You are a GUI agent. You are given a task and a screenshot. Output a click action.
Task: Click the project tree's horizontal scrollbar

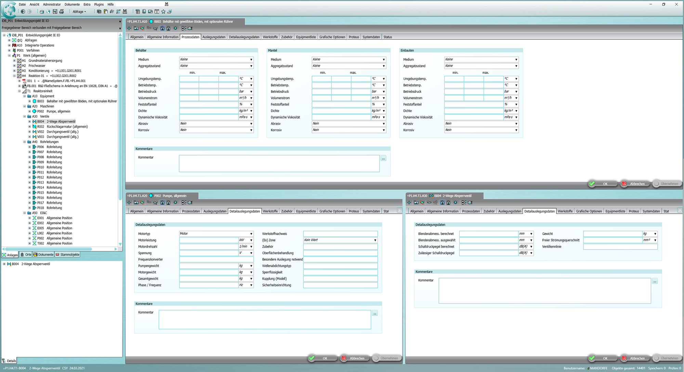48,249
